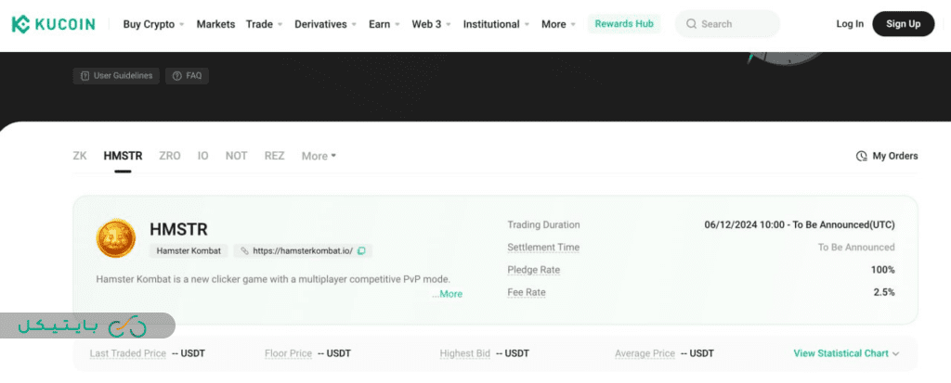Click the 2.5% fee rate value
The width and height of the screenshot is (951, 383).
tap(884, 292)
